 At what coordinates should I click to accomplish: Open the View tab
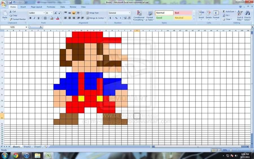tap(83, 7)
